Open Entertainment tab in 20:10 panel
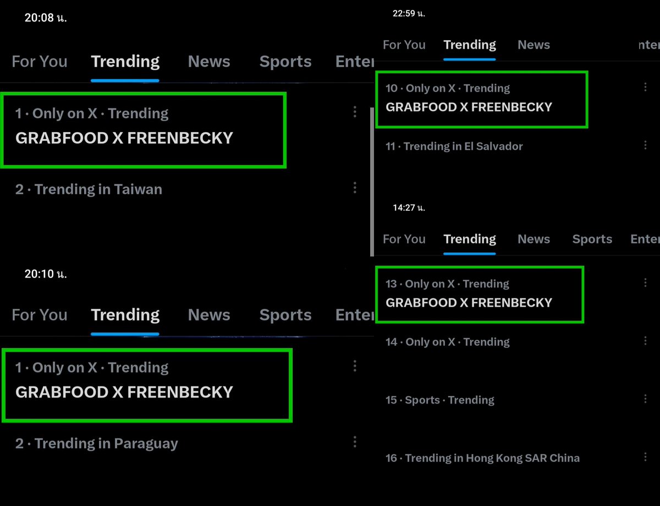 pyautogui.click(x=355, y=315)
